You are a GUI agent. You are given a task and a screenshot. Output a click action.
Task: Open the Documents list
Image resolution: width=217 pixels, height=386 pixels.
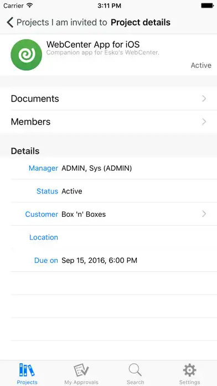pos(108,99)
